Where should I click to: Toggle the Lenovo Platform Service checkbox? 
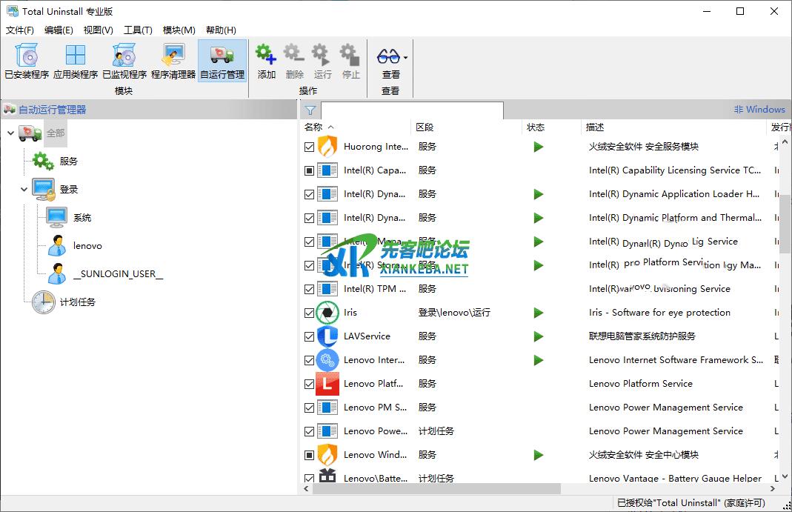pyautogui.click(x=310, y=384)
